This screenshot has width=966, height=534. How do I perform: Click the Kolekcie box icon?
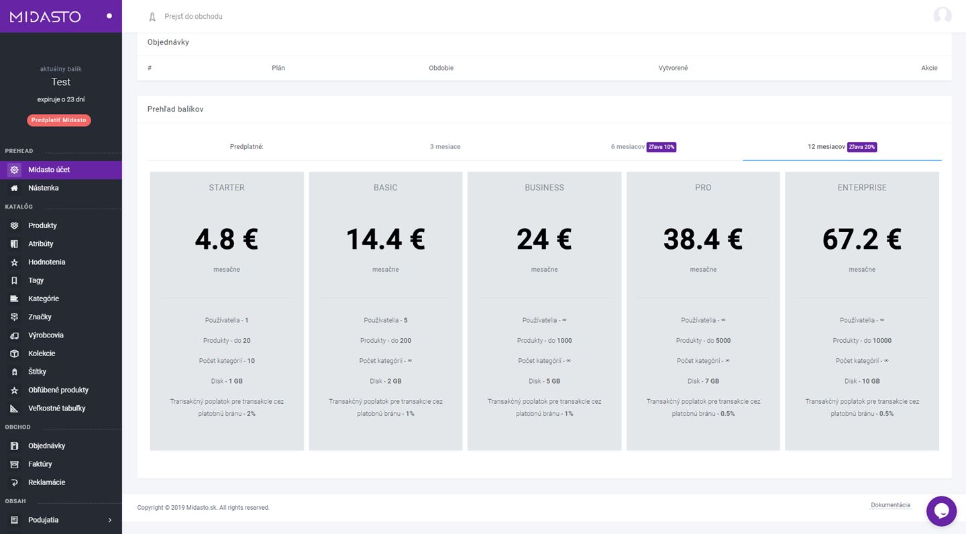[x=14, y=354]
